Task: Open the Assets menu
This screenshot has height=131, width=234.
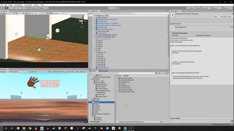Action: 11,5
